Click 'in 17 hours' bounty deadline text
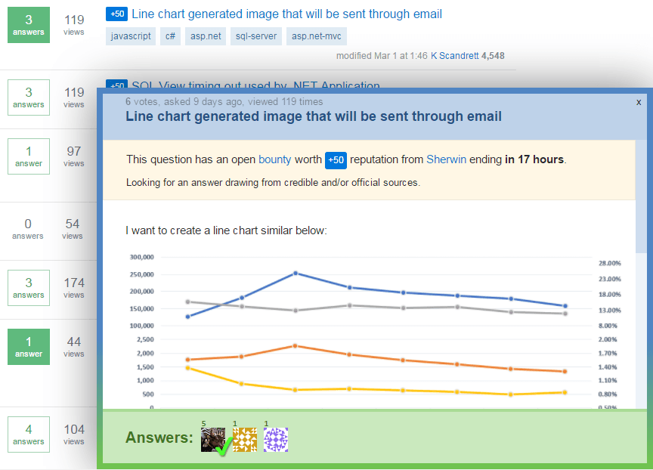The height and width of the screenshot is (470, 653). click(x=534, y=159)
